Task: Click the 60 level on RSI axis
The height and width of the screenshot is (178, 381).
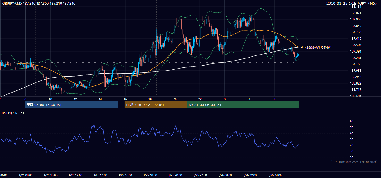Action: [351, 133]
